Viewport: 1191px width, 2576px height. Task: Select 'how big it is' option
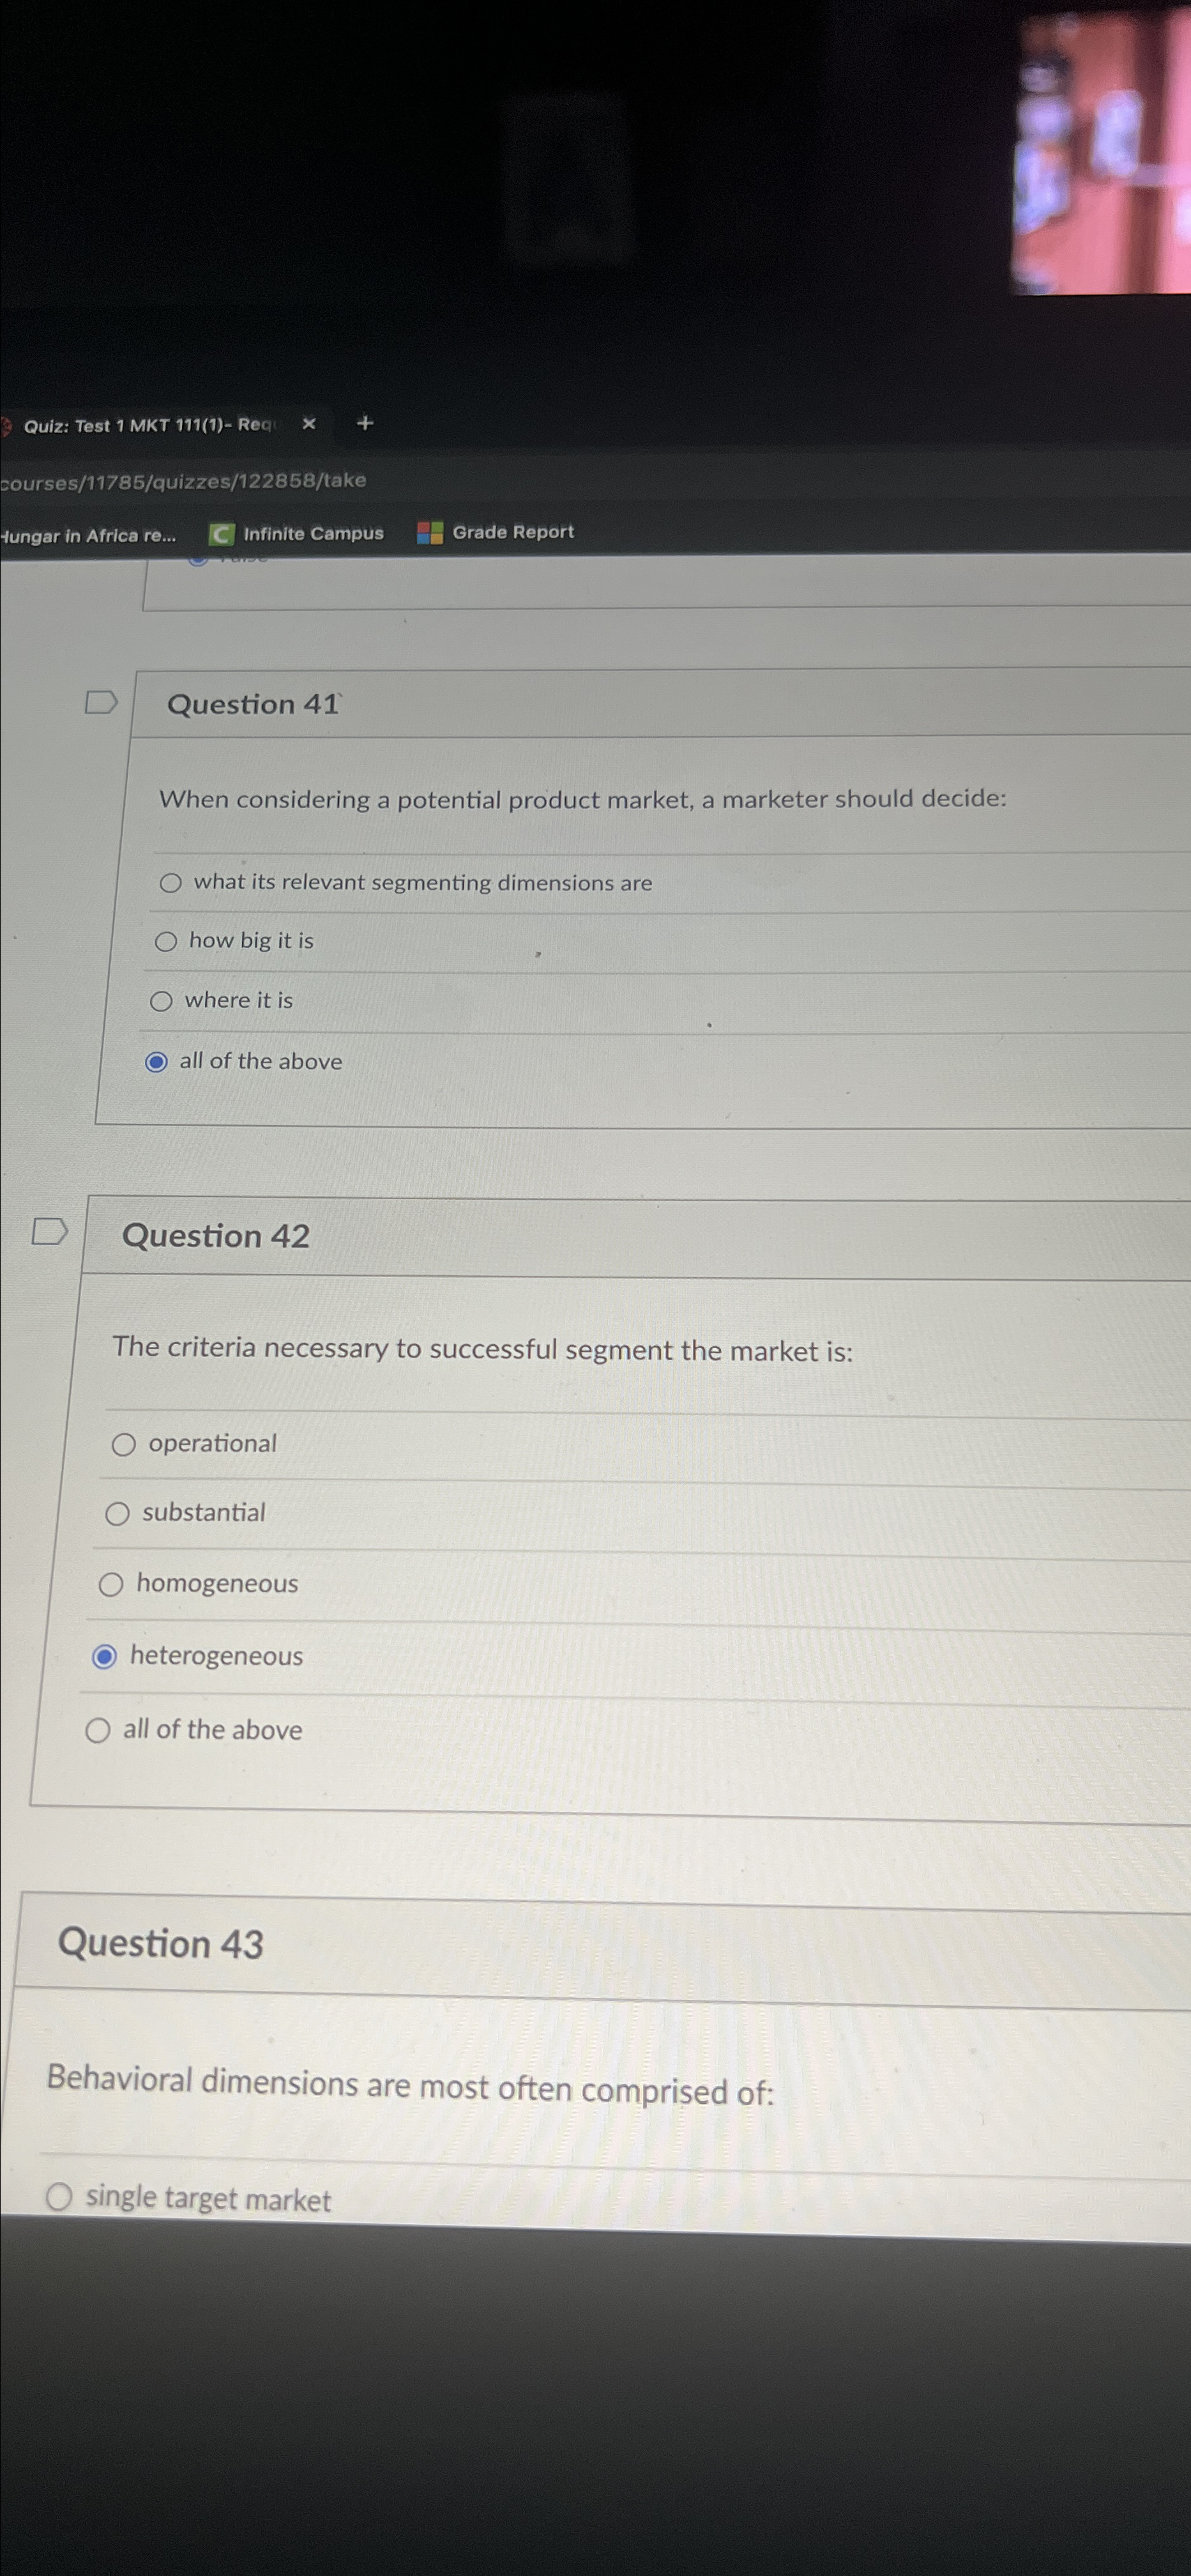(165, 940)
